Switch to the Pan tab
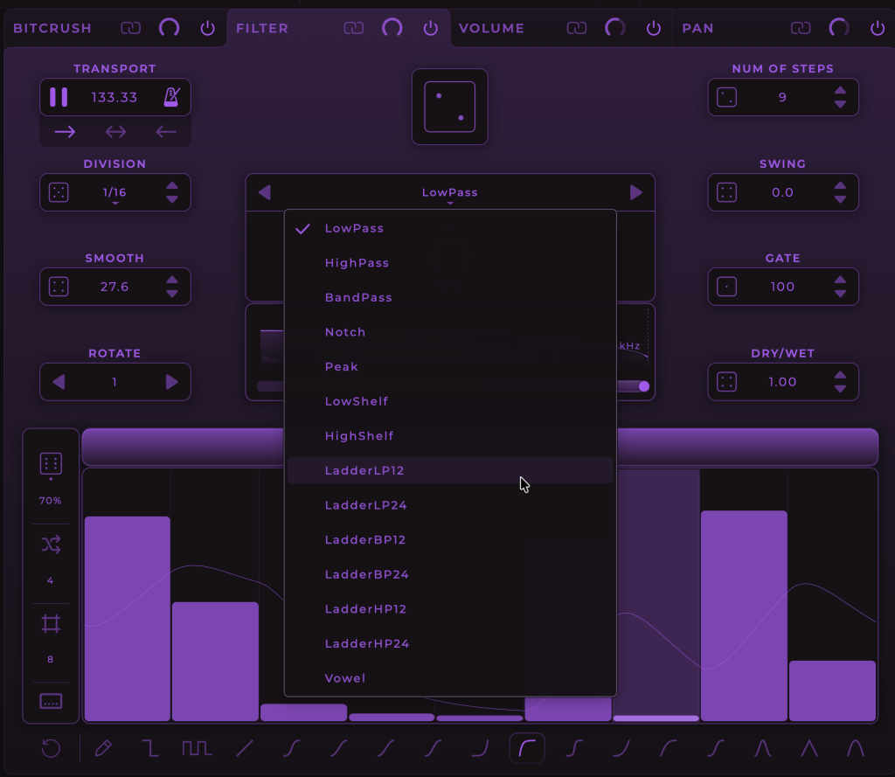The image size is (895, 777). click(697, 28)
